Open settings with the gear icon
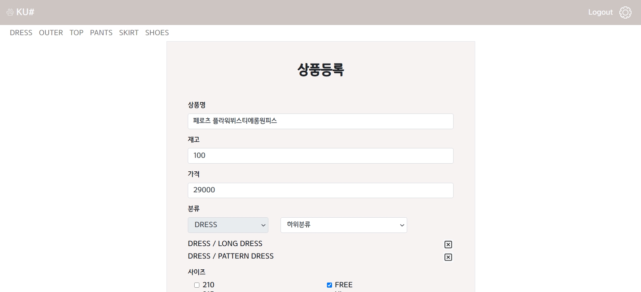Viewport: 641px width, 292px height. (x=625, y=13)
